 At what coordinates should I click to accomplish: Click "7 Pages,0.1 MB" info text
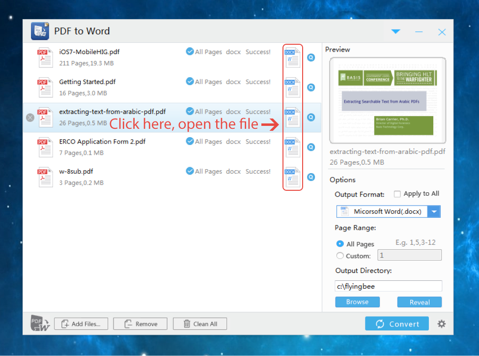coord(81,153)
